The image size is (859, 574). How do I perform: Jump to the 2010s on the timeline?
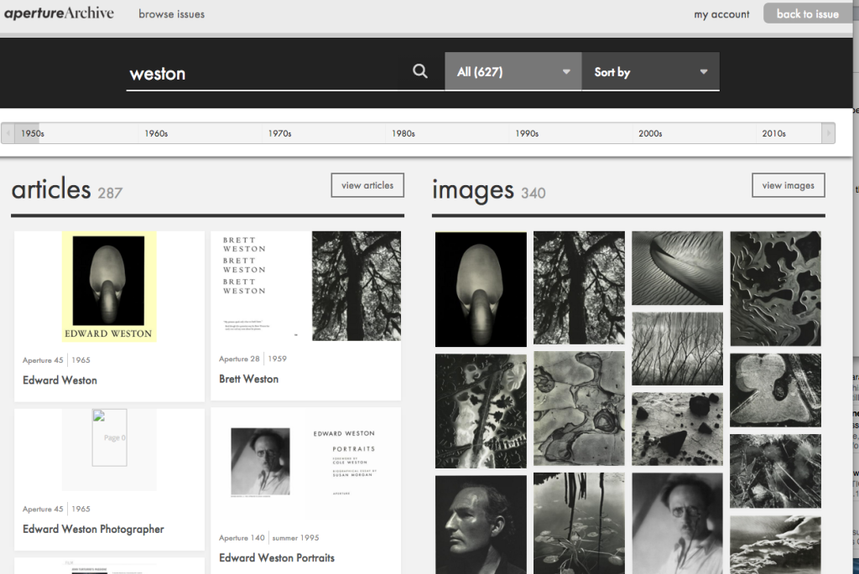coord(773,133)
